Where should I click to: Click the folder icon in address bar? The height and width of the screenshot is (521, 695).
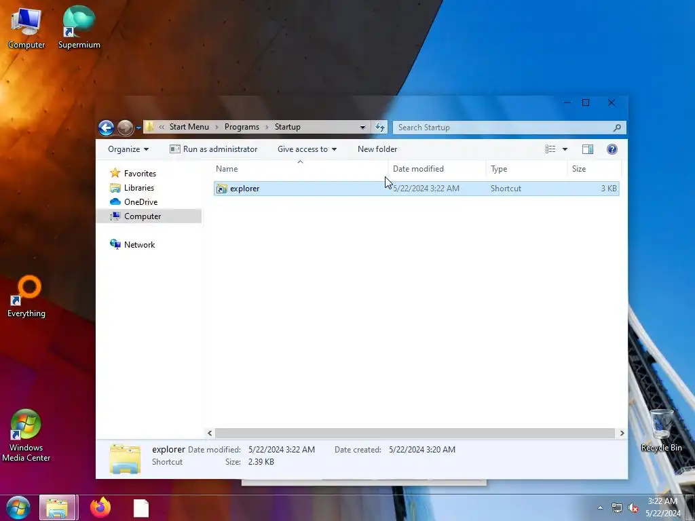point(150,127)
